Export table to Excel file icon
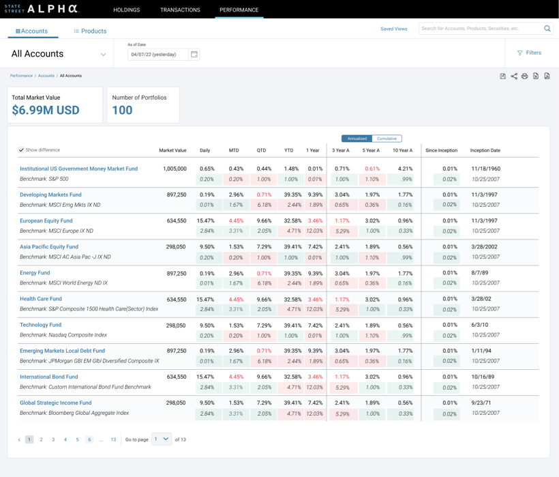 (x=536, y=76)
